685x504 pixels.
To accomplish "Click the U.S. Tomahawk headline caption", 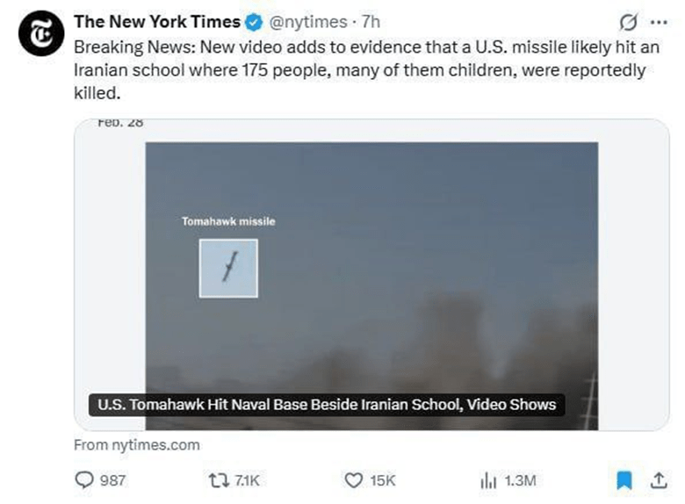I will (x=326, y=405).
